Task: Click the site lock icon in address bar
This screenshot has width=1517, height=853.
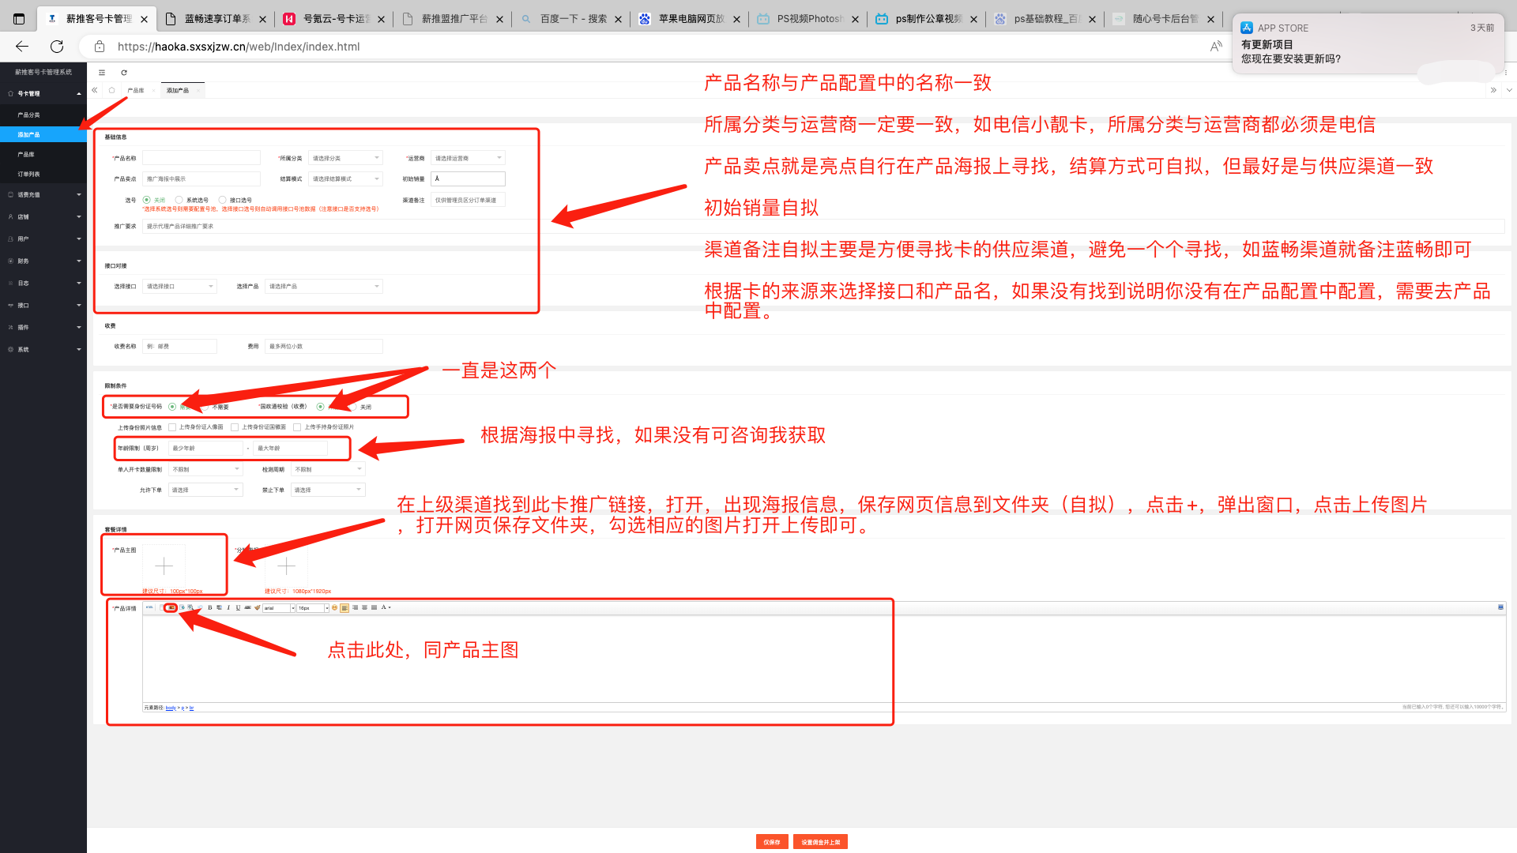Action: click(x=100, y=47)
